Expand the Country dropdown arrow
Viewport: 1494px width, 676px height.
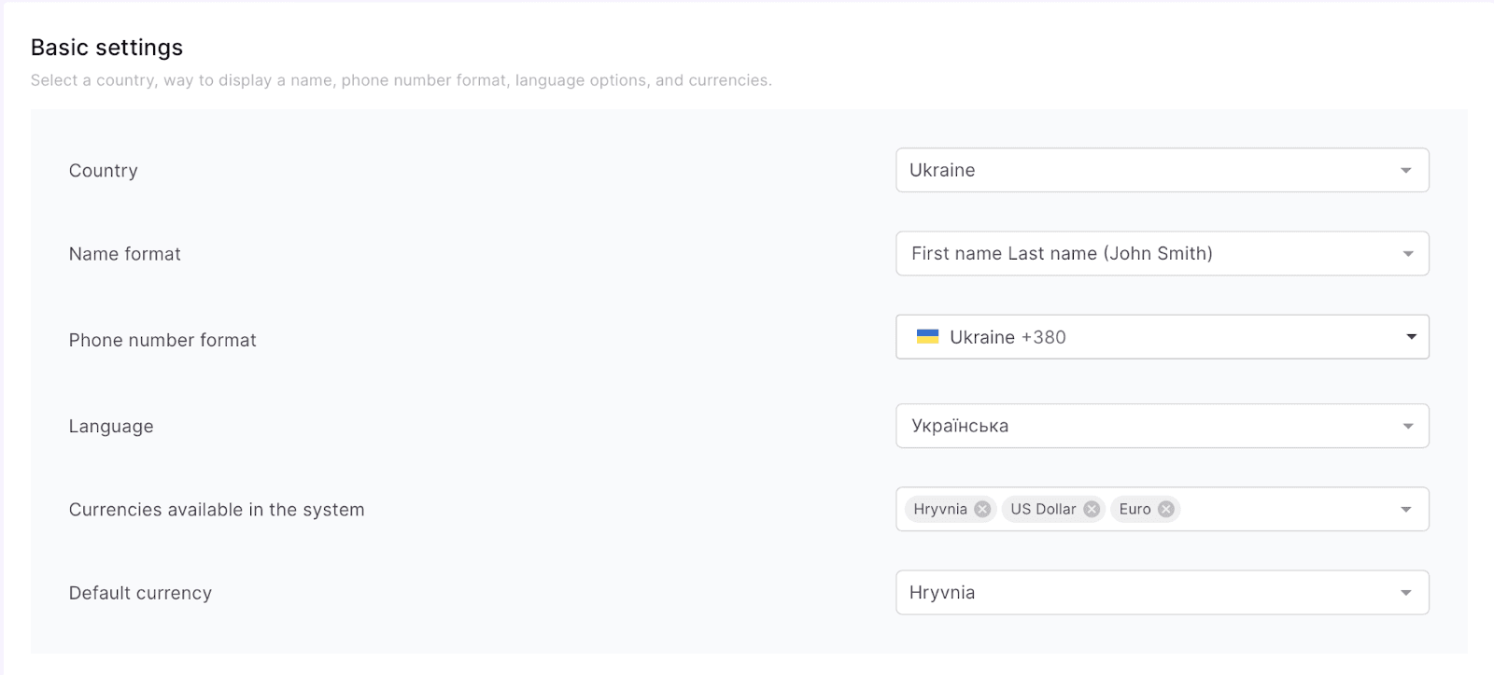click(x=1405, y=171)
